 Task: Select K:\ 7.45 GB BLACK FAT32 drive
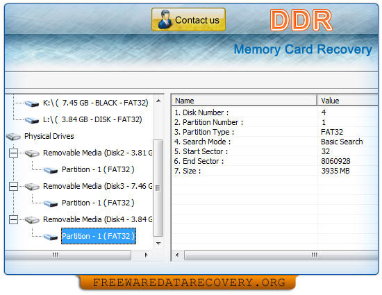96,103
